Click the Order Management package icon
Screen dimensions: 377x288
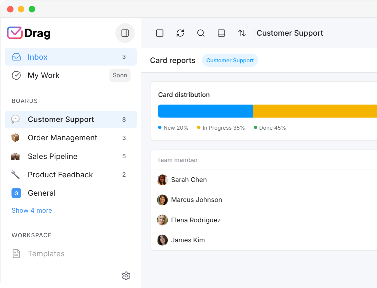coord(15,138)
